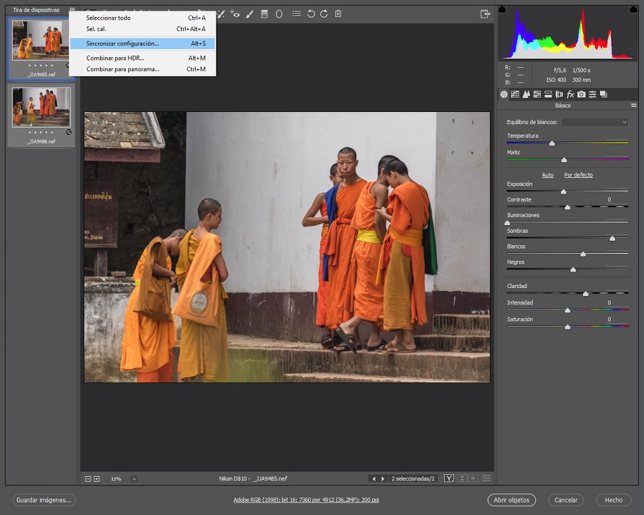Click the Temperatura slider handle
This screenshot has height=515, width=644.
tap(552, 143)
